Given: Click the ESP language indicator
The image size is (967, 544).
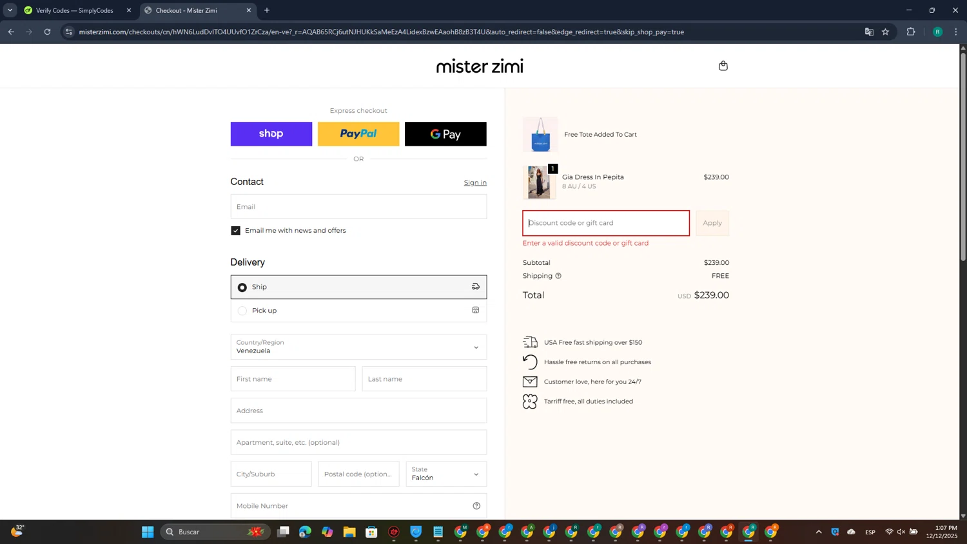Looking at the screenshot, I should (x=870, y=532).
